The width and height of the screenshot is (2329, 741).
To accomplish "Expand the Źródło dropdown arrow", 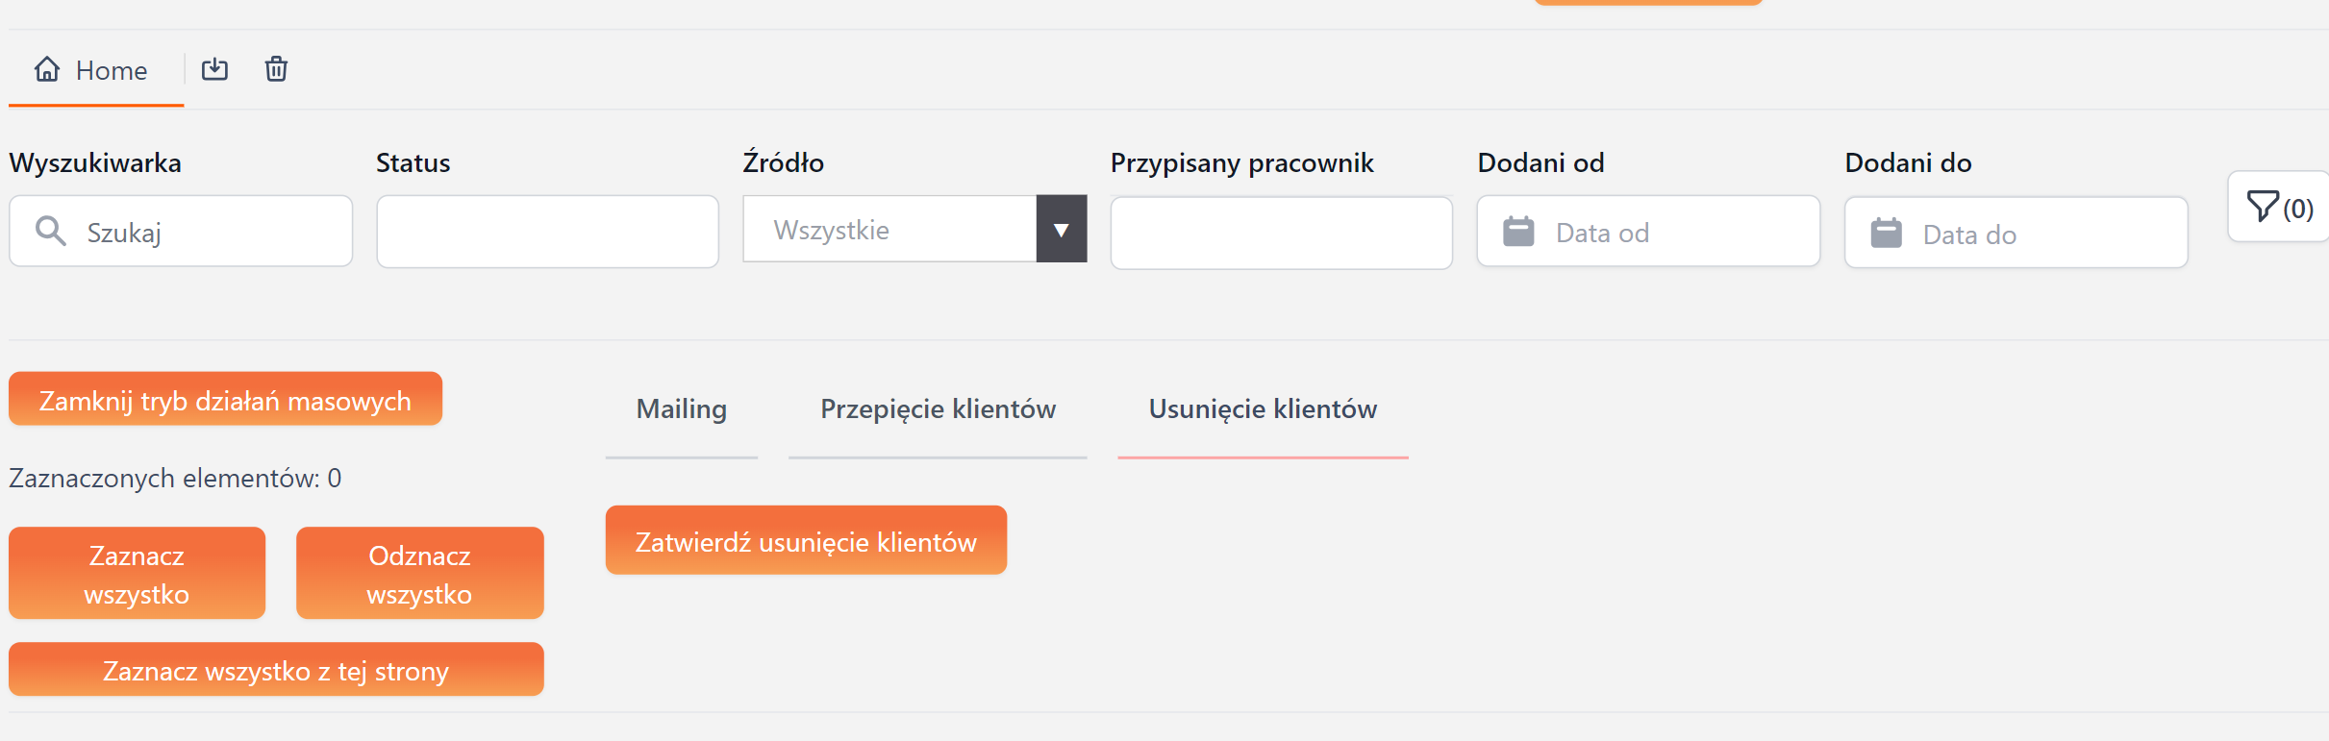I will (1061, 230).
